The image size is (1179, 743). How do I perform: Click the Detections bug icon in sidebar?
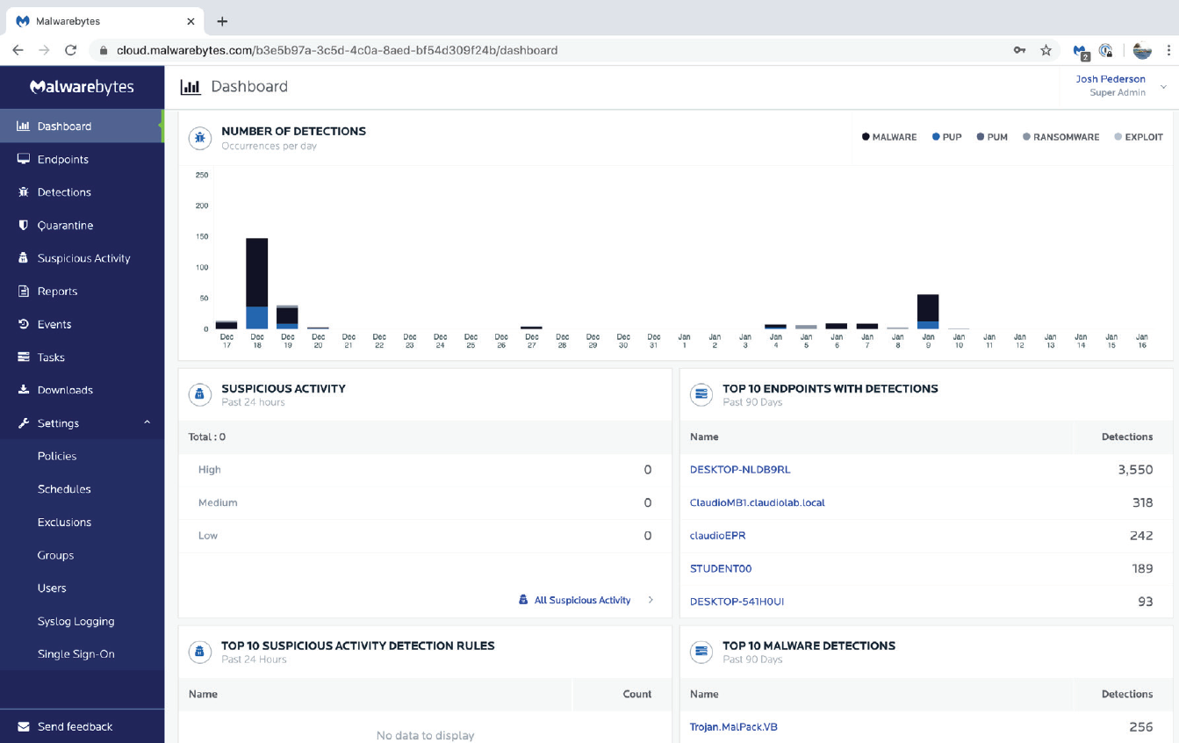pos(24,192)
